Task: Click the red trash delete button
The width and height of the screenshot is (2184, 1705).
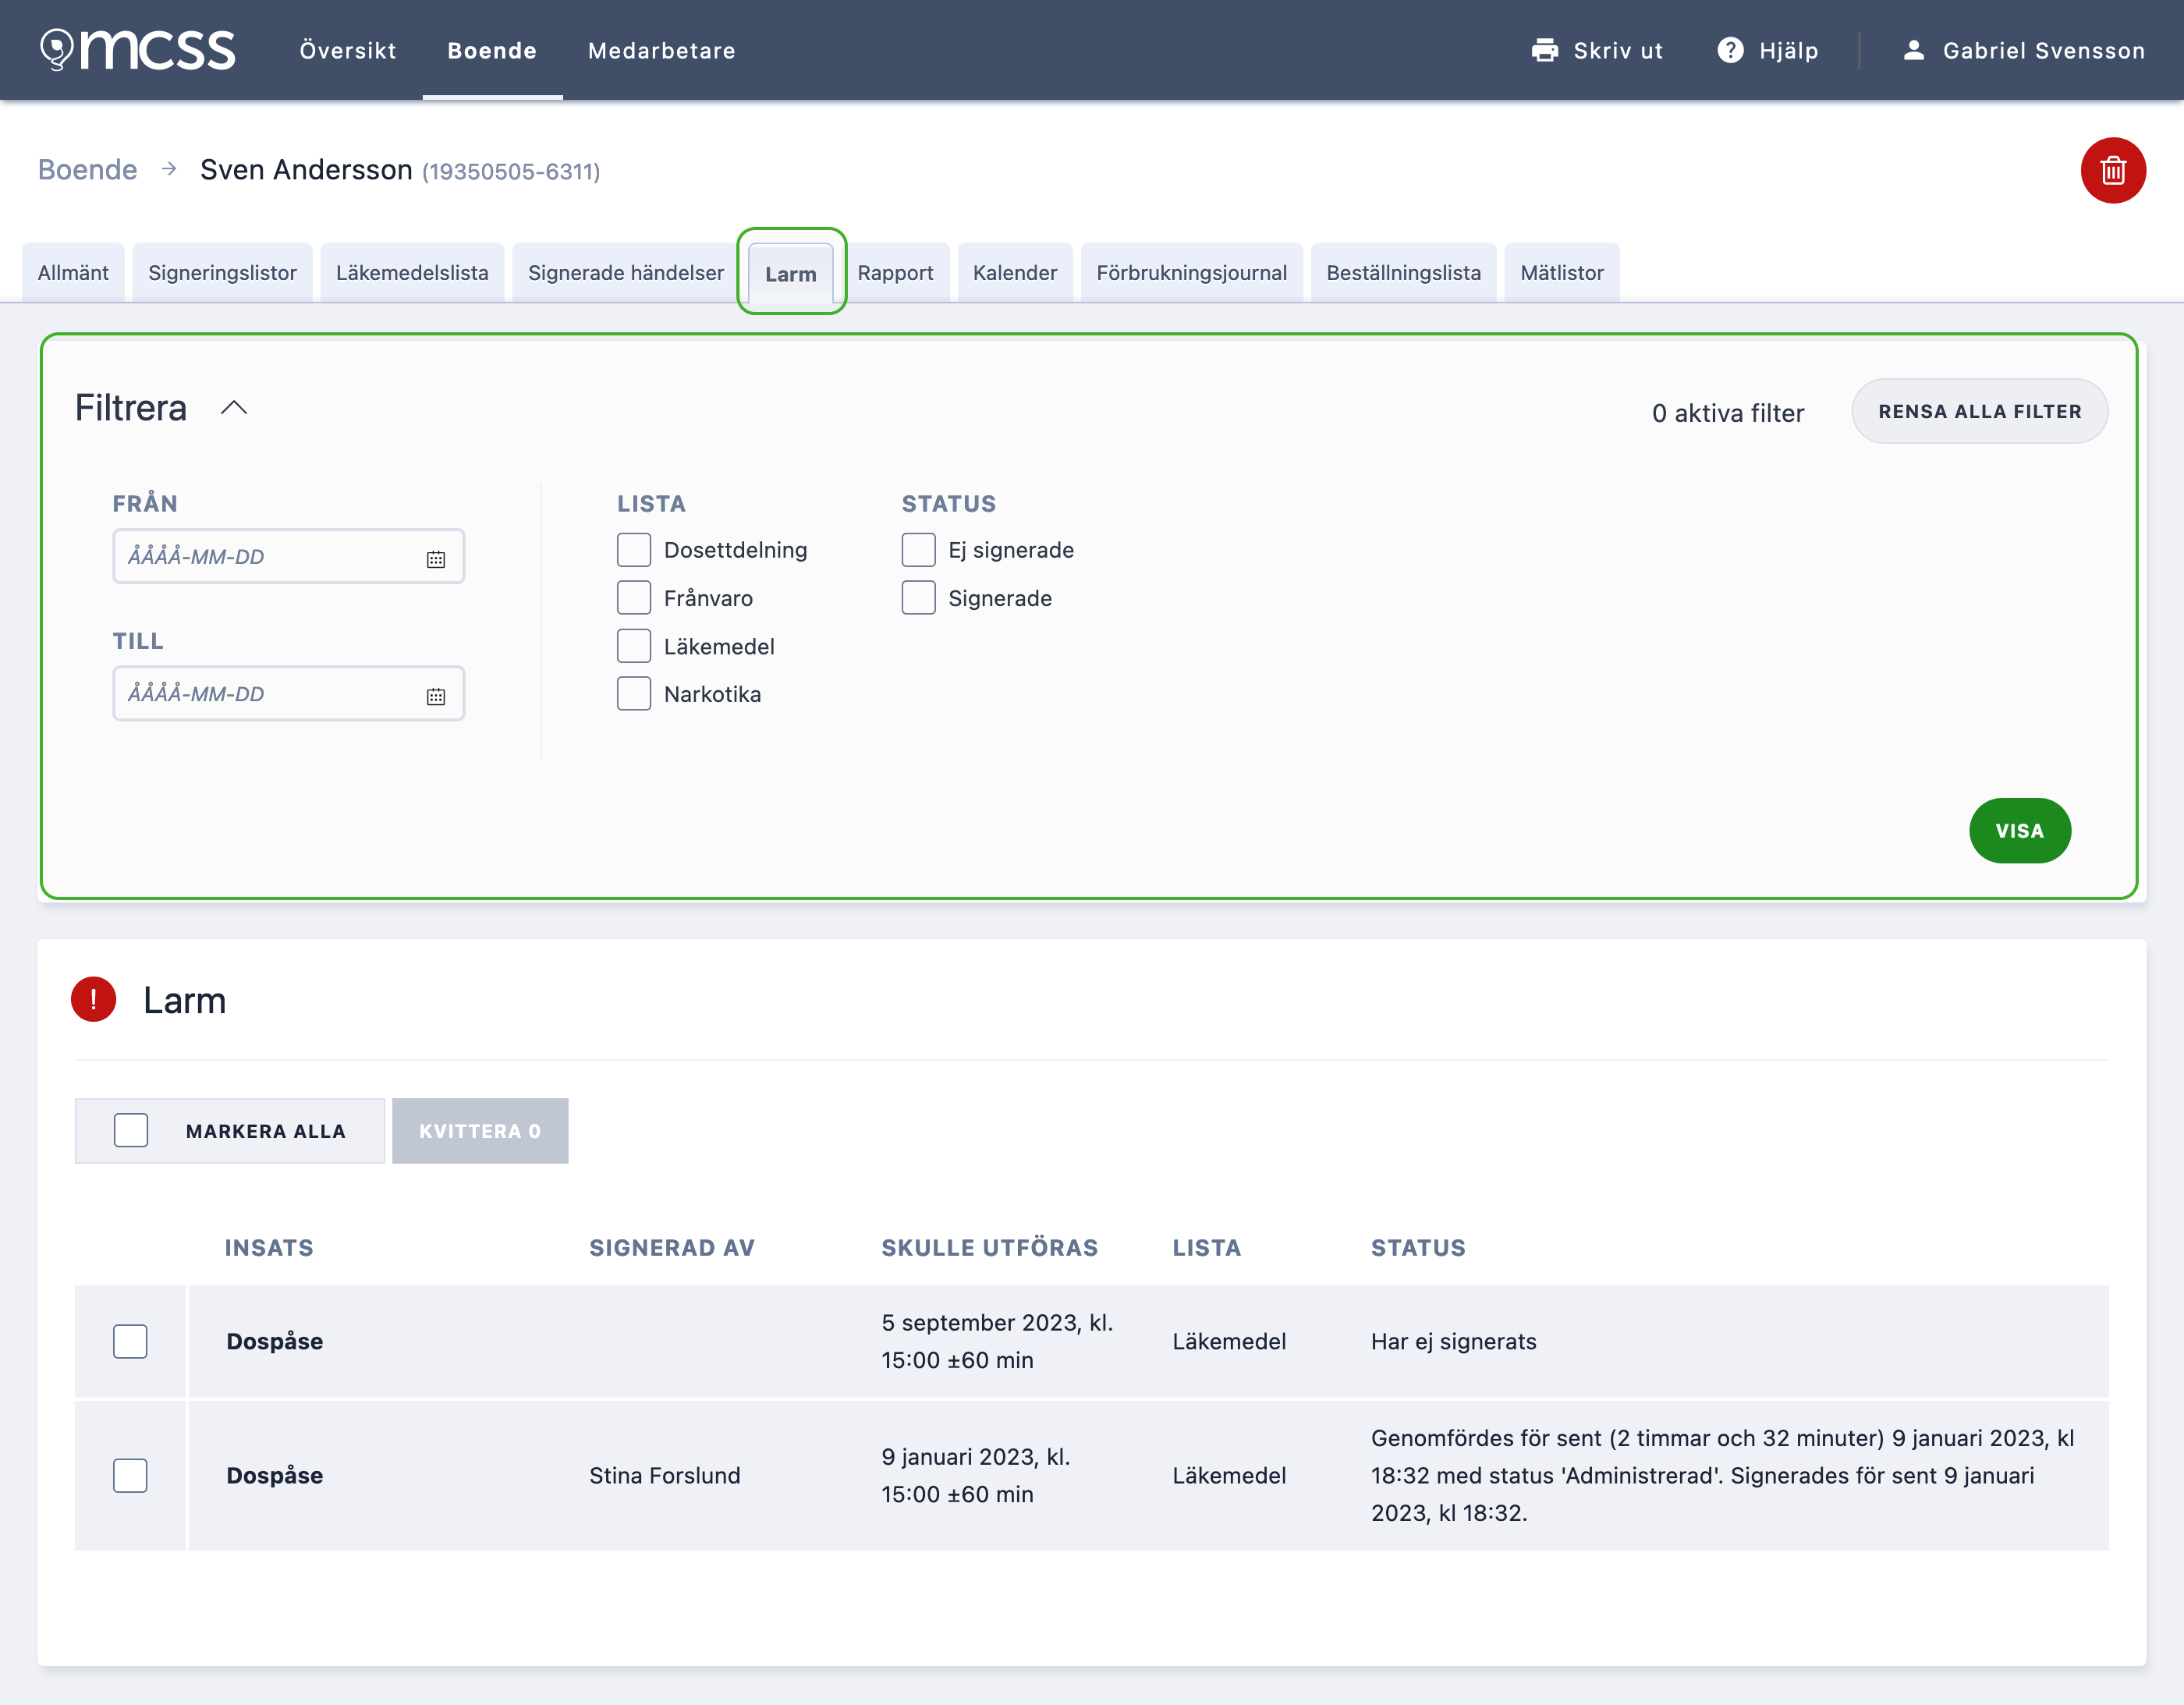Action: [2112, 170]
